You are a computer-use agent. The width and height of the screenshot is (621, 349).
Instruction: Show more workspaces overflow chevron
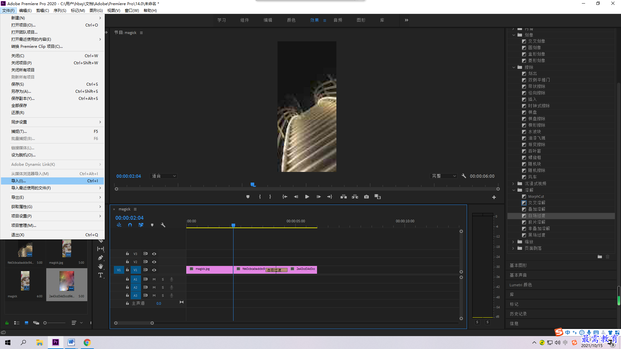click(x=406, y=20)
